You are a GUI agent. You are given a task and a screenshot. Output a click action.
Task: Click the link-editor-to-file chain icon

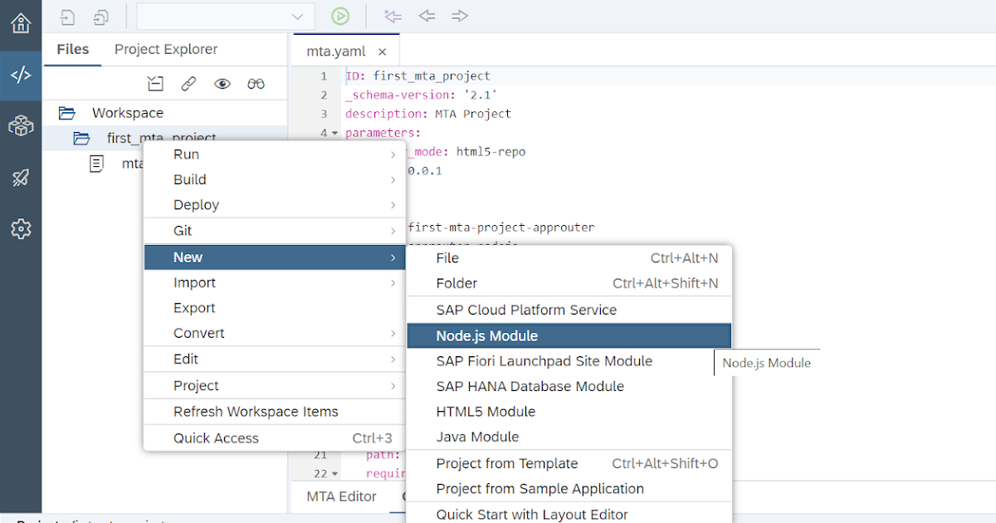189,83
